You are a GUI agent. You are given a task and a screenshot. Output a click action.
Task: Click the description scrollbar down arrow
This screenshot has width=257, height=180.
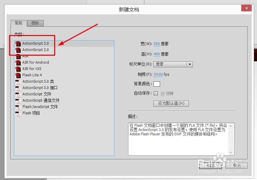click(231, 152)
